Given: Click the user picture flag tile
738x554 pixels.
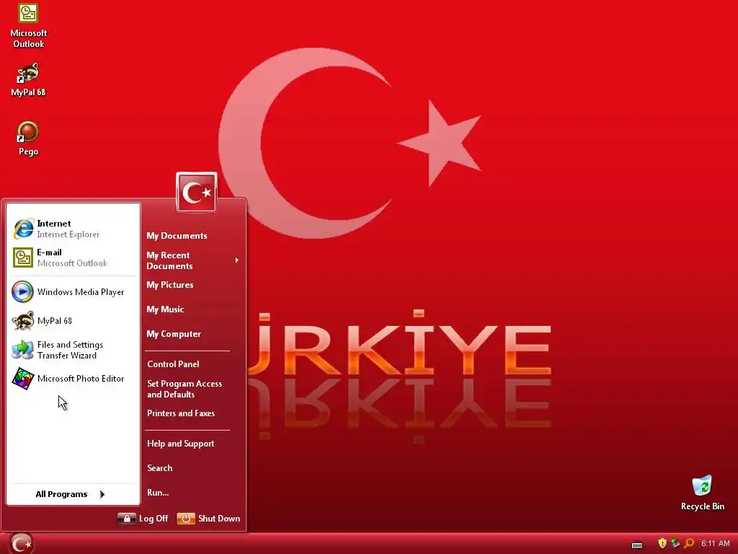Looking at the screenshot, I should [197, 192].
